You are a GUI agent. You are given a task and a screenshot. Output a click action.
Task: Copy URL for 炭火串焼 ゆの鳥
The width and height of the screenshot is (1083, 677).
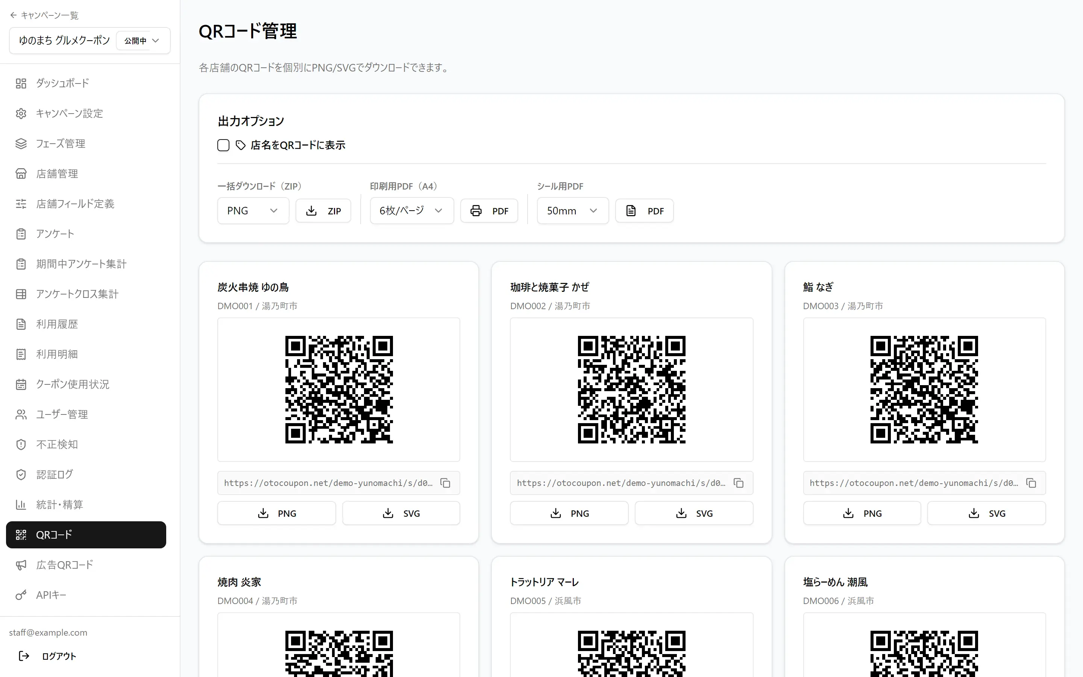click(x=445, y=483)
